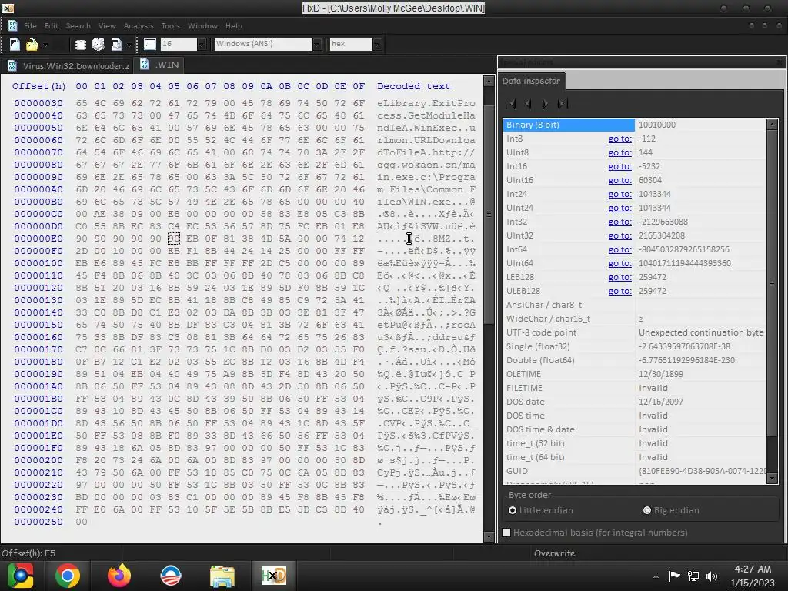Click the Overwrite mode status bar entry
The height and width of the screenshot is (591, 788).
(554, 553)
